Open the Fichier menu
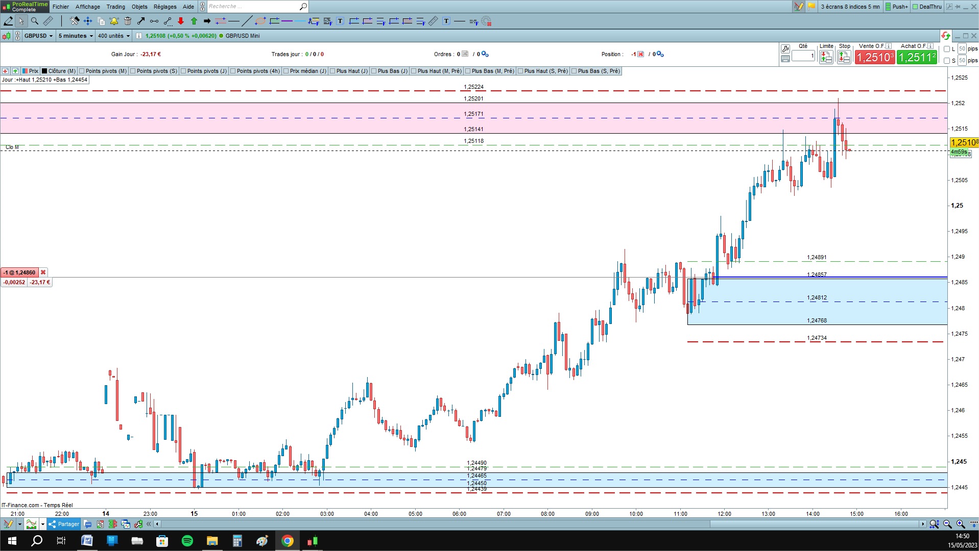The width and height of the screenshot is (979, 551). coord(61,7)
